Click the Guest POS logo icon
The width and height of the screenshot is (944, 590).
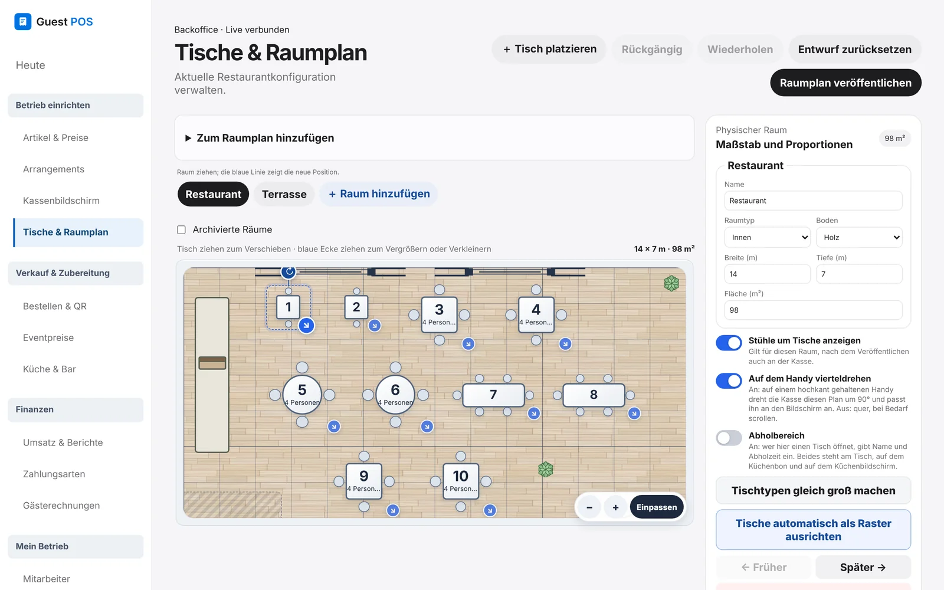22,22
